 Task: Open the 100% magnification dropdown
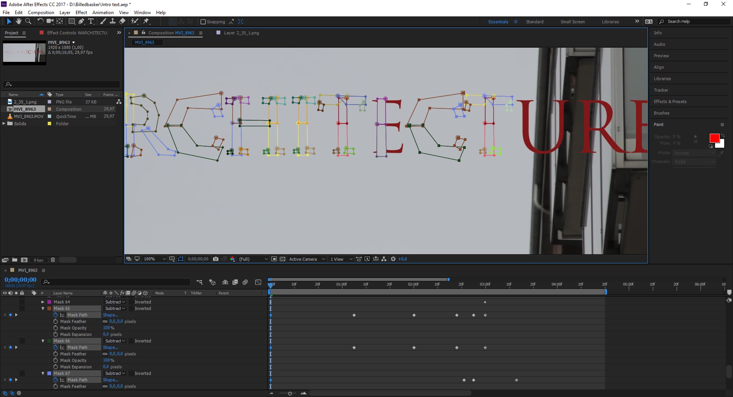pyautogui.click(x=155, y=259)
